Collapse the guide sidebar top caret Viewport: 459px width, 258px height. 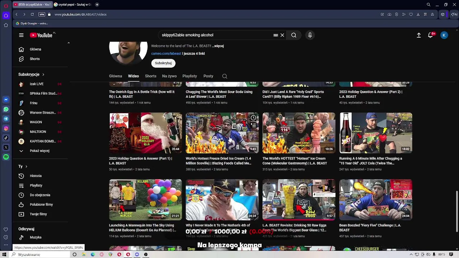tap(68, 43)
